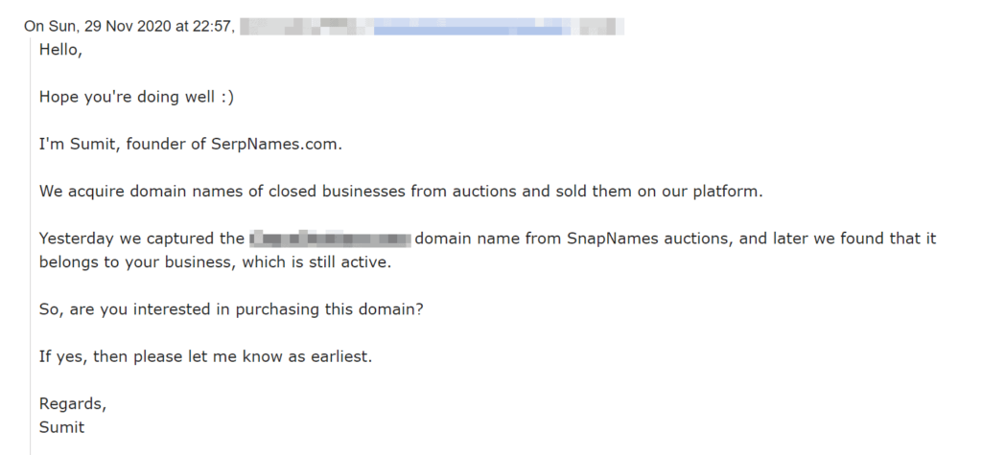Click the smiley after "Hope you're doing well"
This screenshot has width=982, height=455.
click(227, 98)
